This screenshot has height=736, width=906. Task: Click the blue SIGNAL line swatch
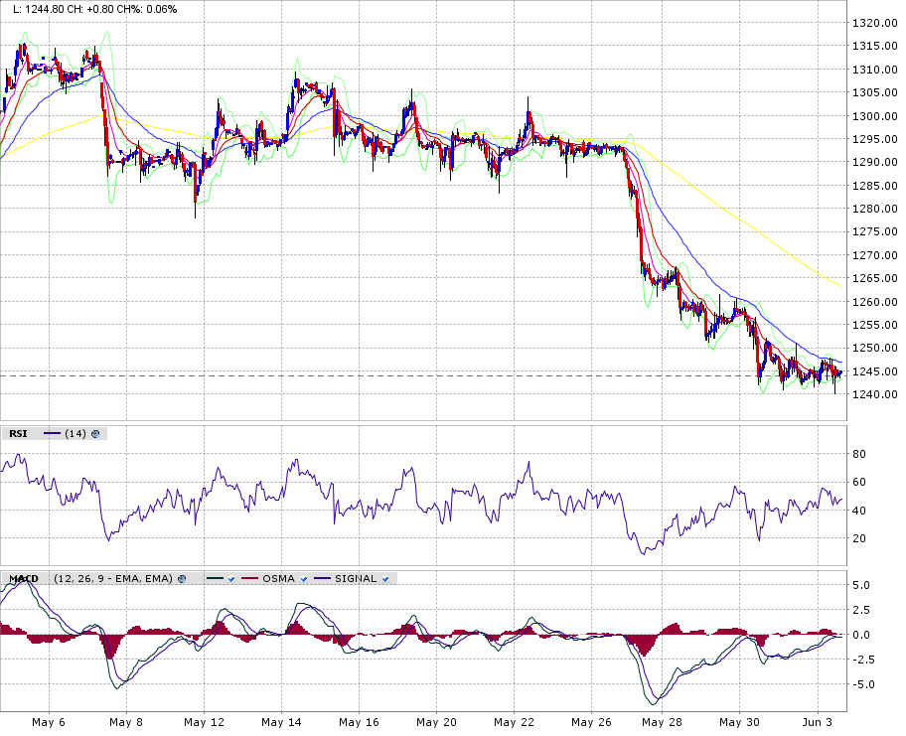(322, 578)
